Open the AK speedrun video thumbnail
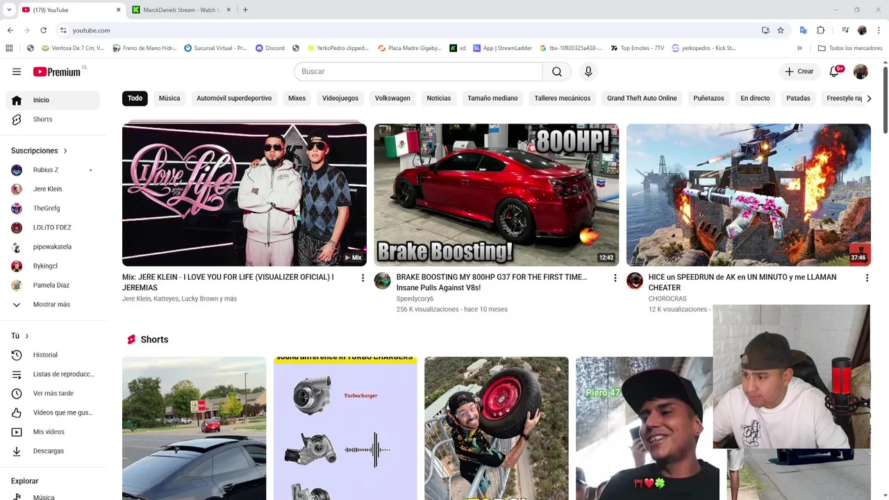The width and height of the screenshot is (889, 500). [749, 195]
